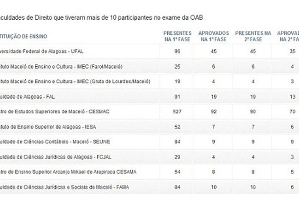The width and height of the screenshot is (299, 199).
Task: Click the Faculdade de Alagoas - FAL name
Action: tap(27, 97)
